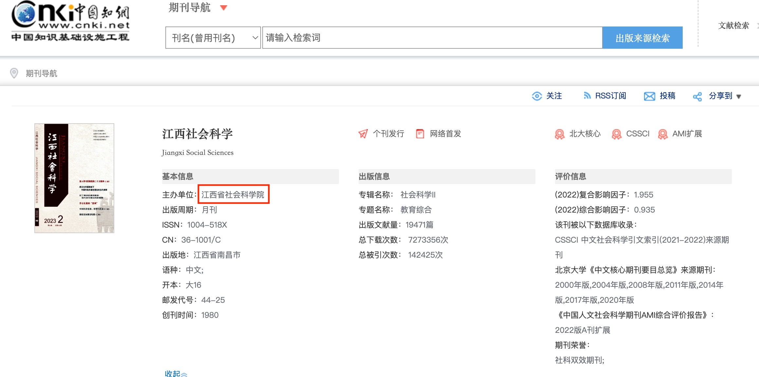
Task: Click the 网络首发 document icon
Action: (x=420, y=134)
